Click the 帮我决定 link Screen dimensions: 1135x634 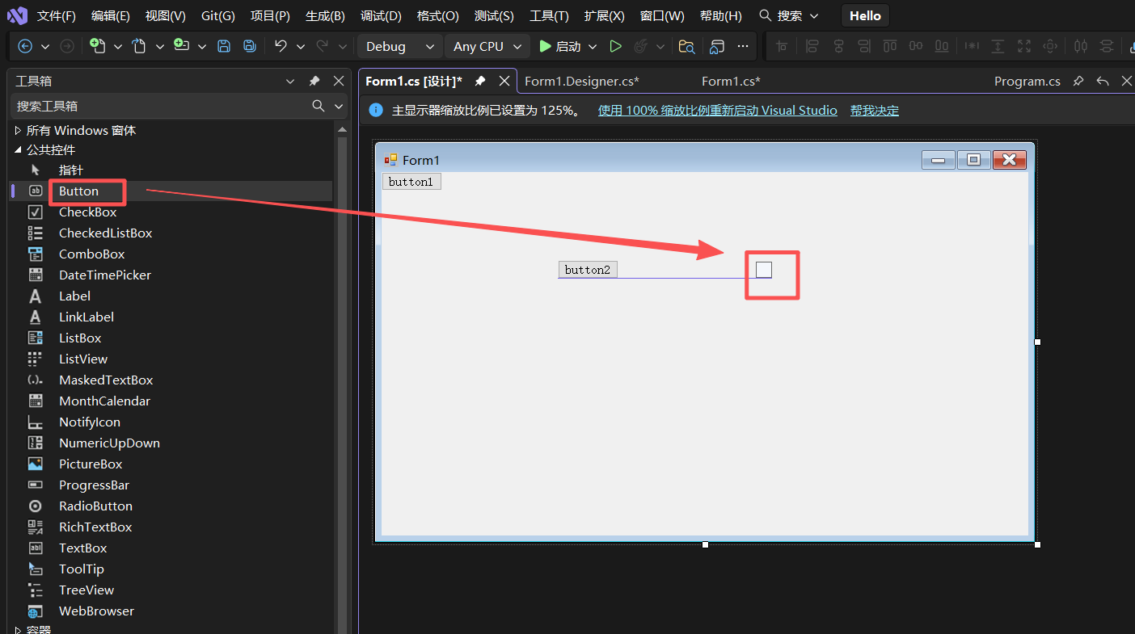point(875,110)
